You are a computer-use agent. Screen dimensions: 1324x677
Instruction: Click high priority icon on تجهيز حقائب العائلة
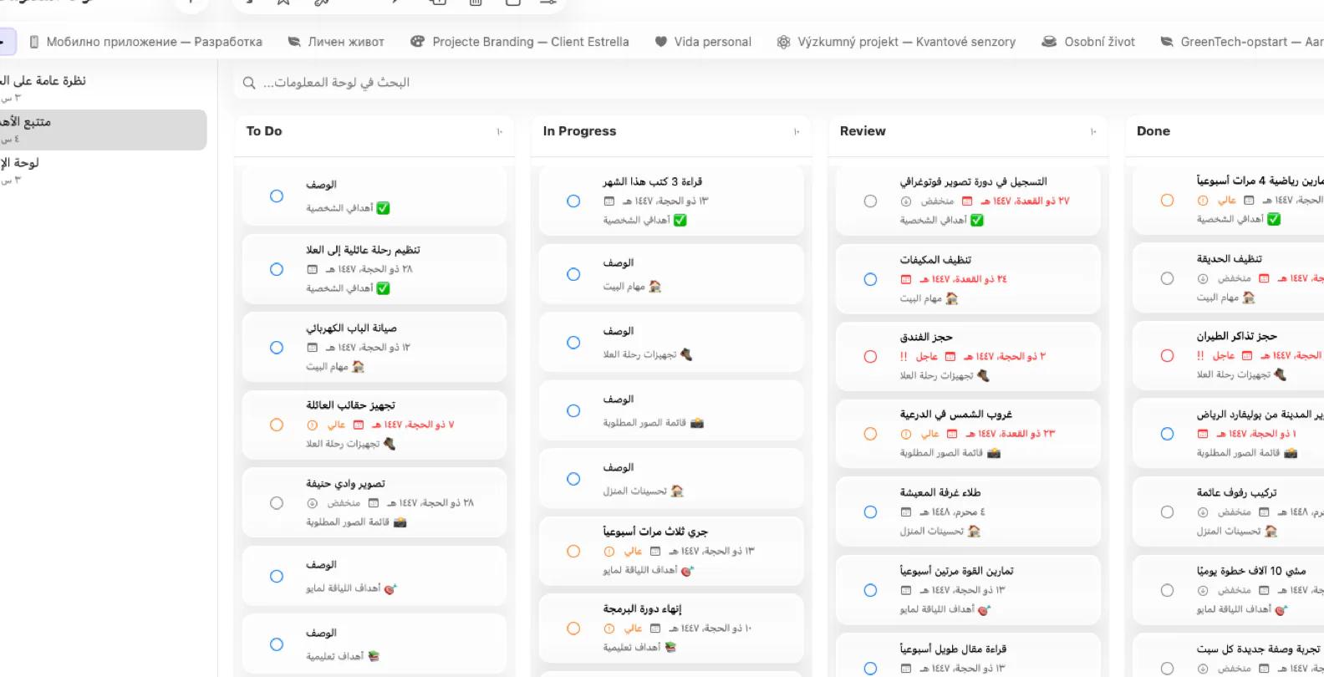[313, 425]
